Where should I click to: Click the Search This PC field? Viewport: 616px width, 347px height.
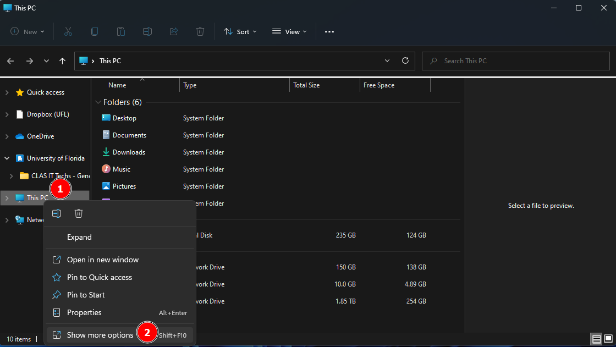pos(515,61)
